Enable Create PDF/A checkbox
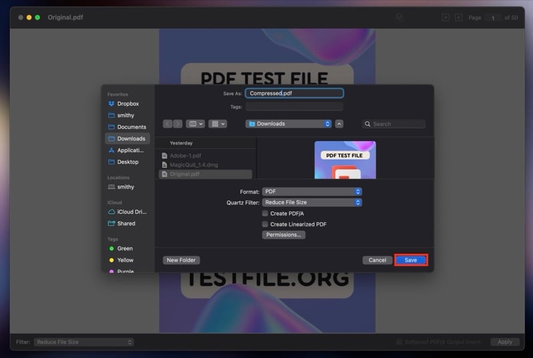533x358 pixels. click(x=265, y=214)
